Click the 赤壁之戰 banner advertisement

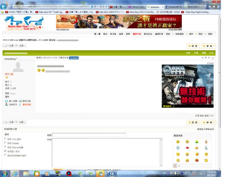(119, 22)
